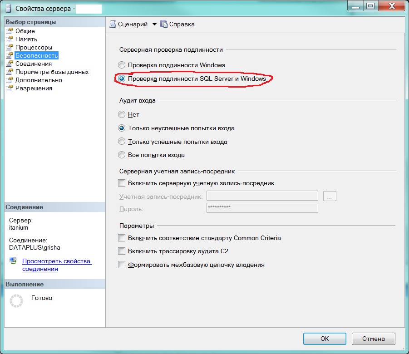Enable Common Criteria compliance checkbox
Image resolution: width=409 pixels, height=354 pixels.
[122, 238]
